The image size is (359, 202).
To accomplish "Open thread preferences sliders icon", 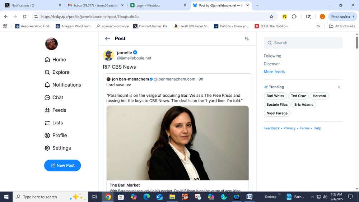I will pos(247,38).
